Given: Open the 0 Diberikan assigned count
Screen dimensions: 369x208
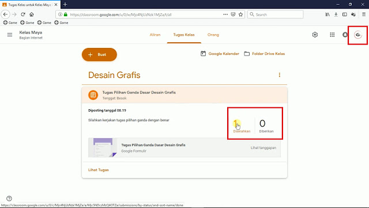Looking at the screenshot, I should [x=266, y=126].
